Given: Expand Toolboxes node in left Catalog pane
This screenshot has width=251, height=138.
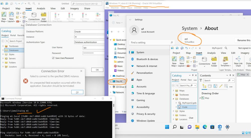Looking at the screenshot, I should 3,46.
